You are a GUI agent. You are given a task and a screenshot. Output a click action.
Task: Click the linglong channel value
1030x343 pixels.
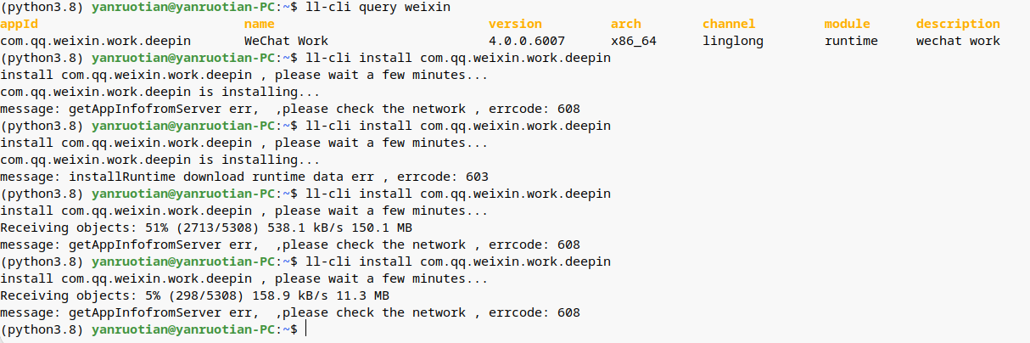(732, 41)
